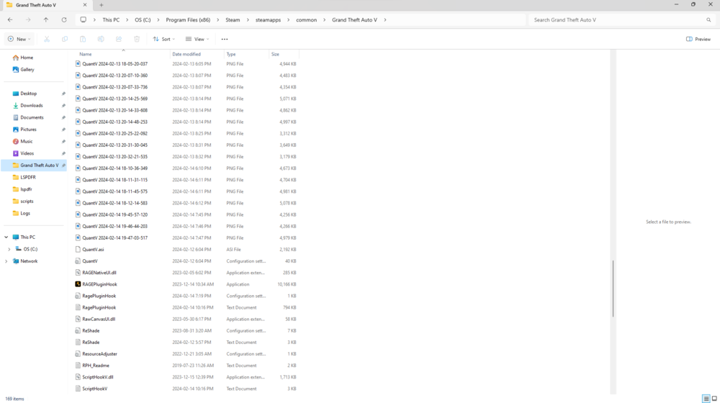Viewport: 720px width, 403px height.
Task: Click the PC icon in address bar
Action: click(x=83, y=19)
